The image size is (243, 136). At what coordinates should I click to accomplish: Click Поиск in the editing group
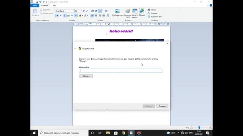[x=152, y=10]
